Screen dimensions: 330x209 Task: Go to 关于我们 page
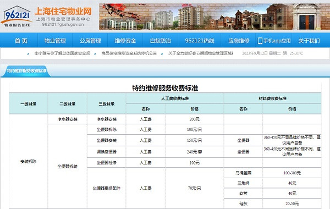coord(309,41)
